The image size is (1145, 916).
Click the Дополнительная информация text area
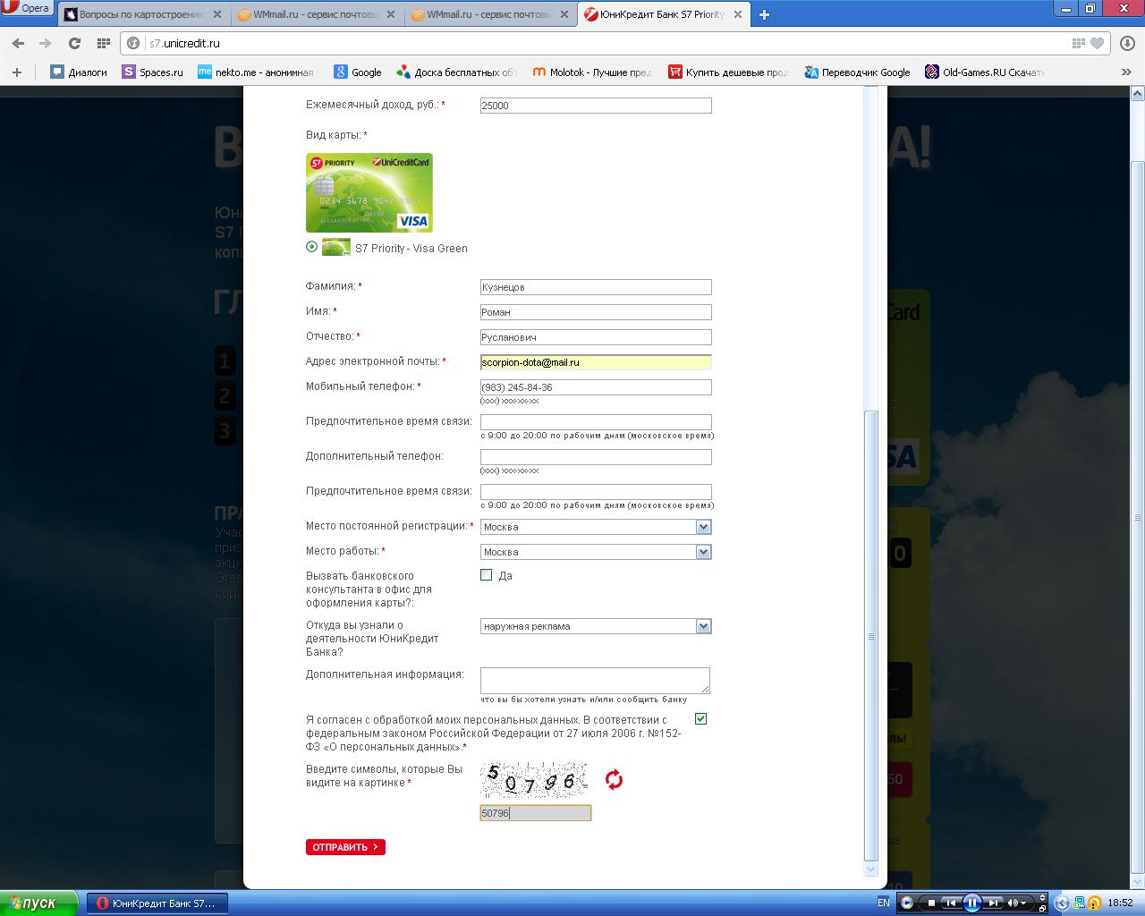[x=595, y=680]
